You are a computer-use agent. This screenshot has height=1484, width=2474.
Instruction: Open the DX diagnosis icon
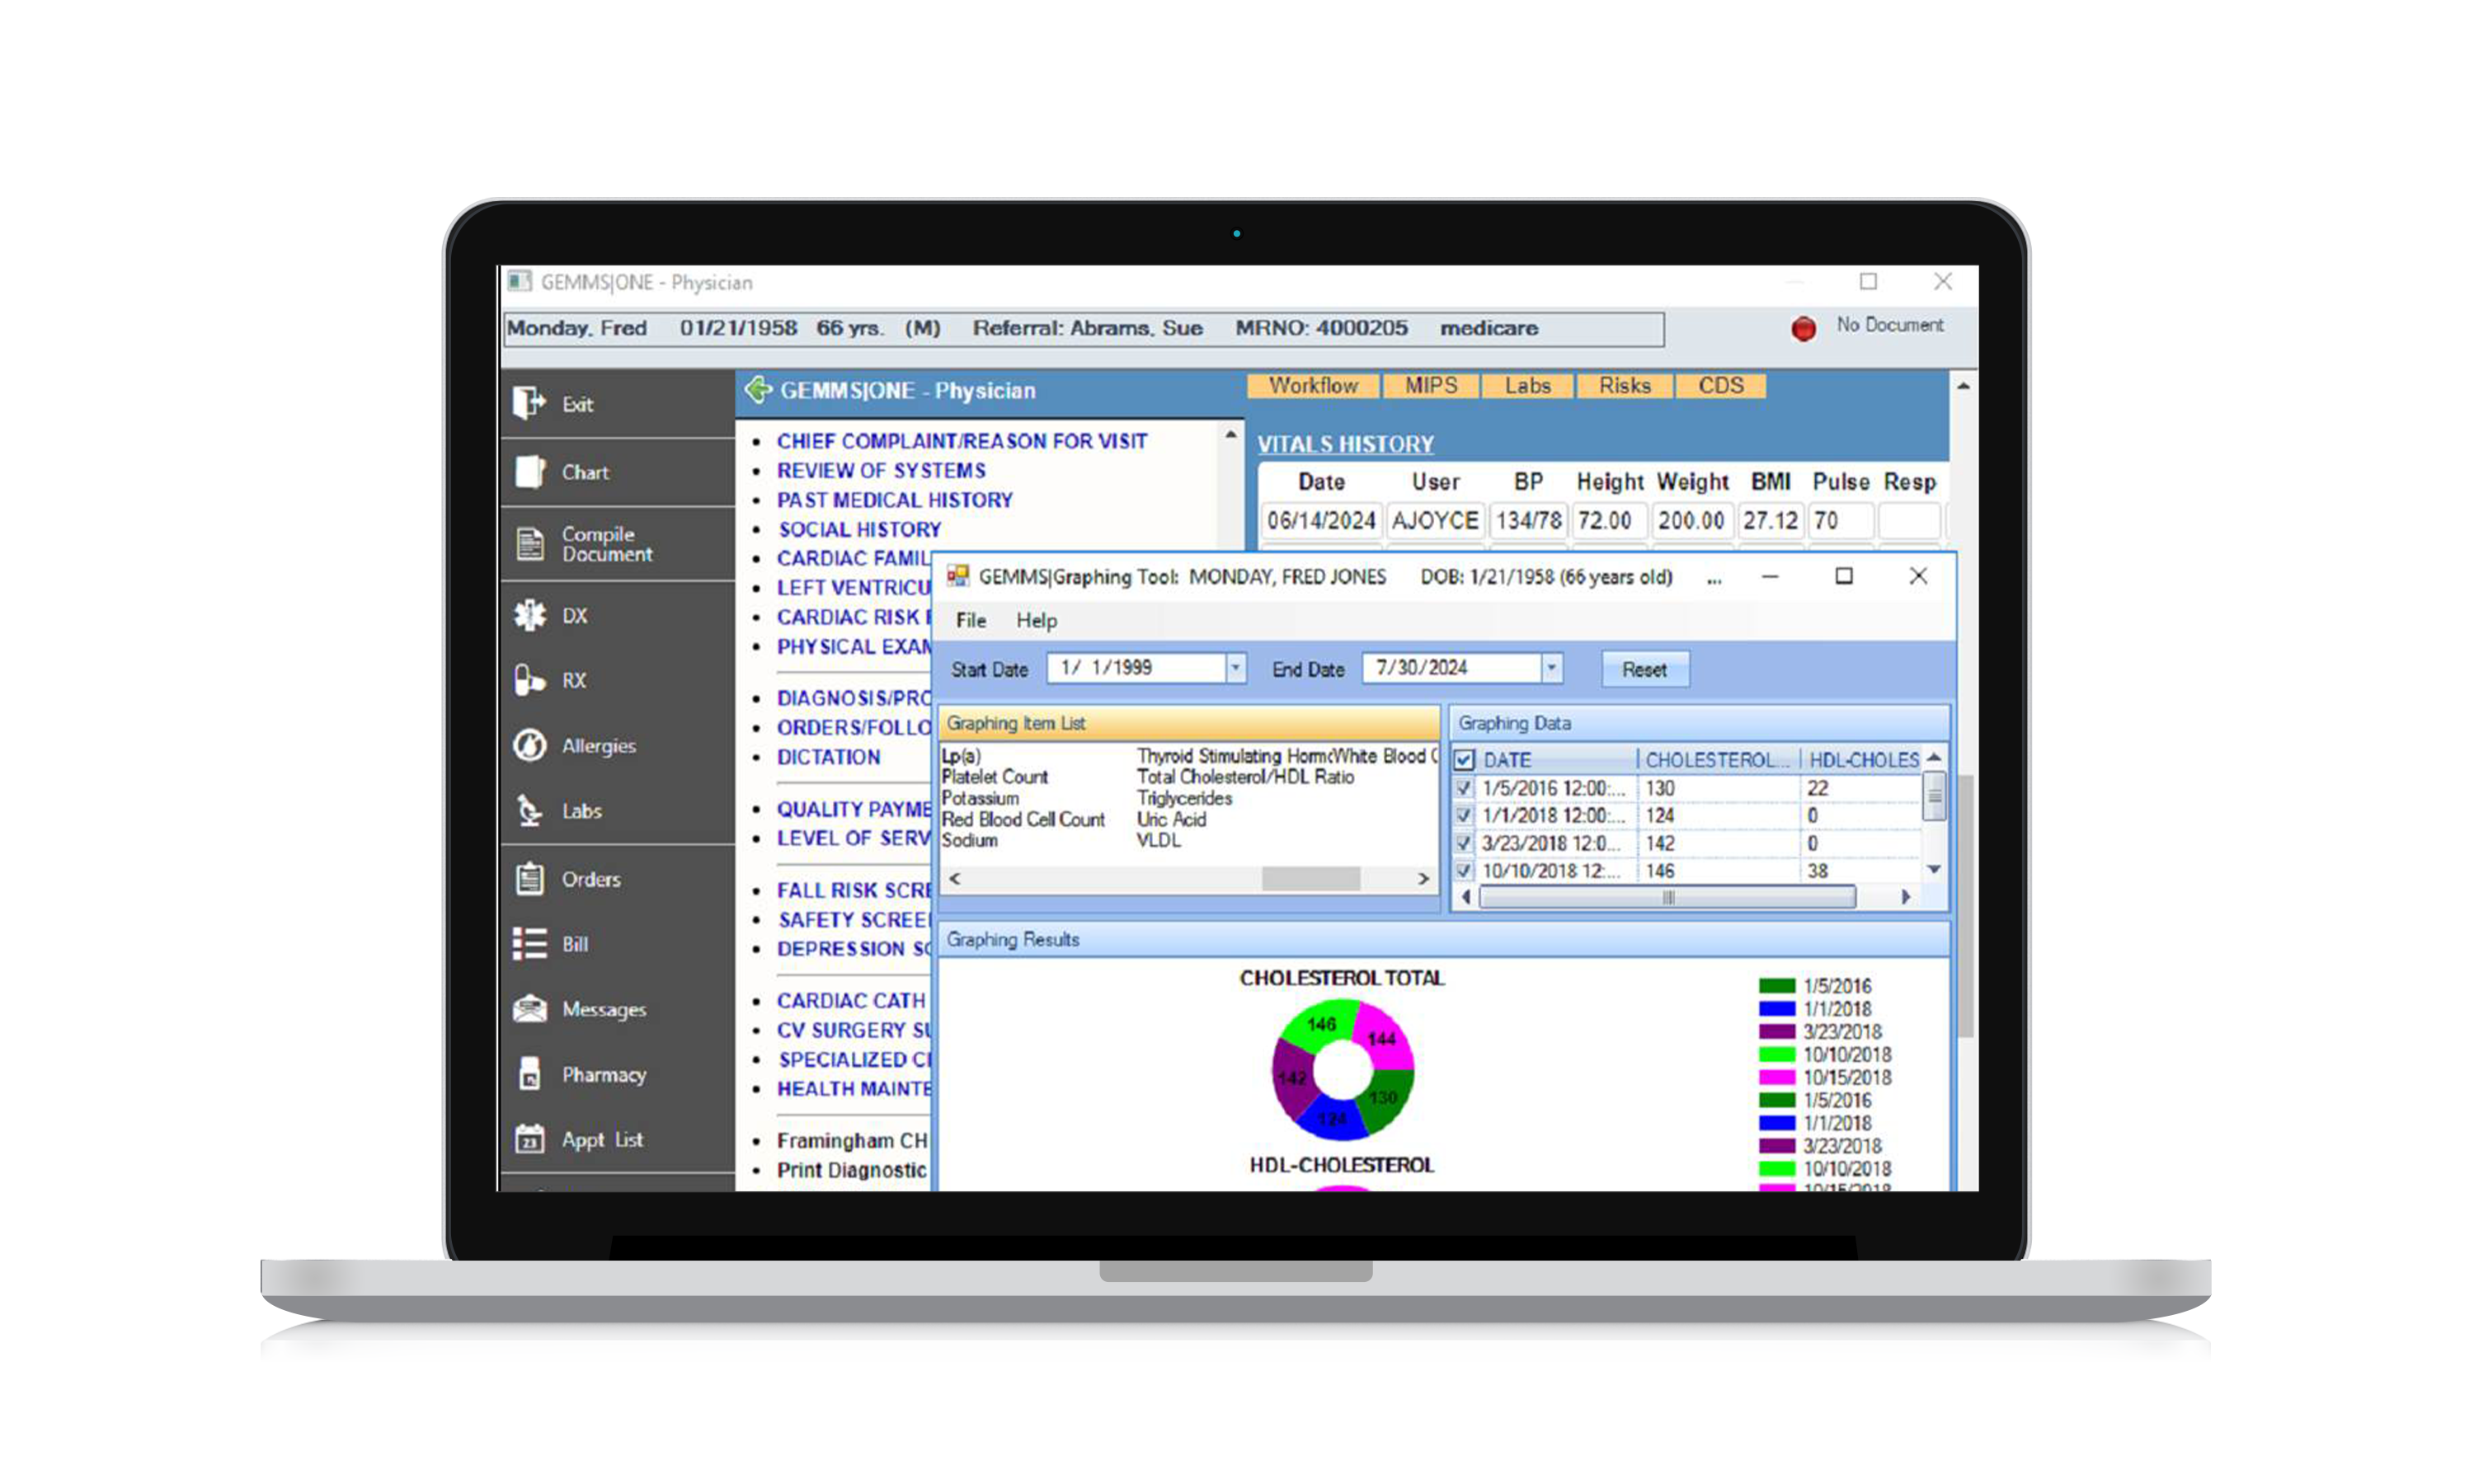tap(529, 615)
